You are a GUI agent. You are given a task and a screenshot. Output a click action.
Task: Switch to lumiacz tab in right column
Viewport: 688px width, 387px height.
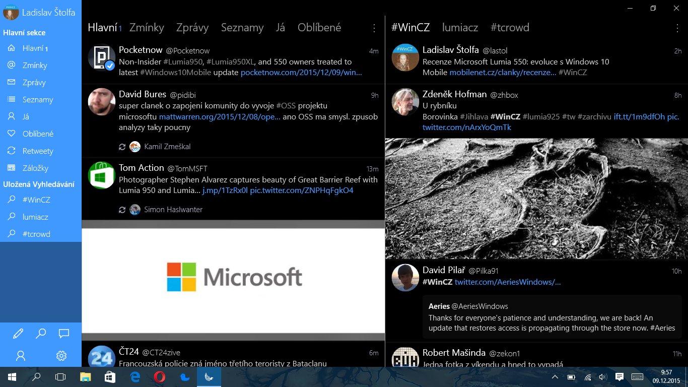click(x=460, y=28)
